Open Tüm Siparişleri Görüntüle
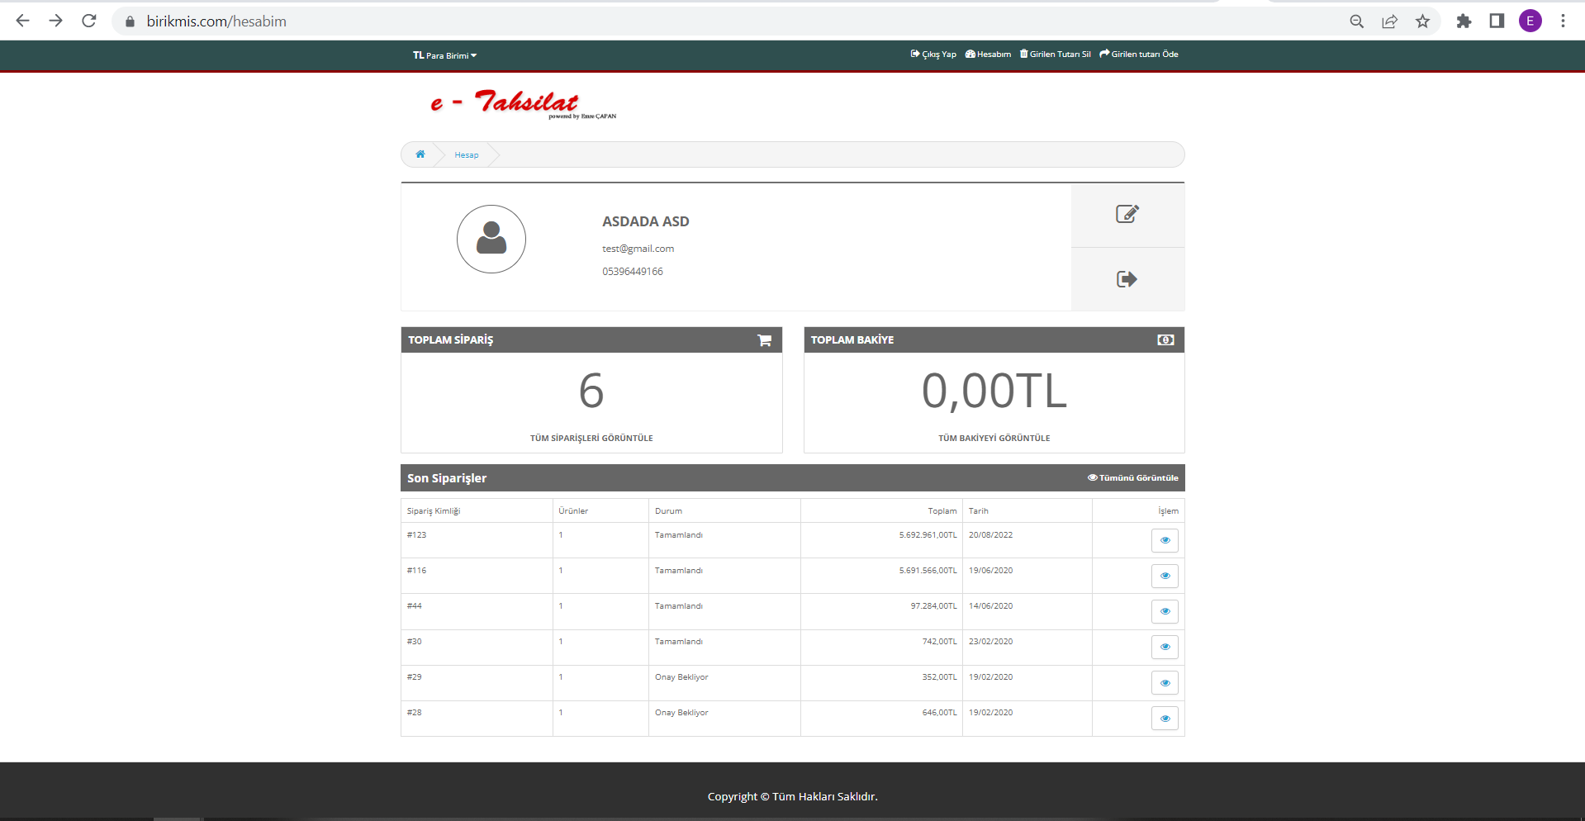 pos(591,439)
